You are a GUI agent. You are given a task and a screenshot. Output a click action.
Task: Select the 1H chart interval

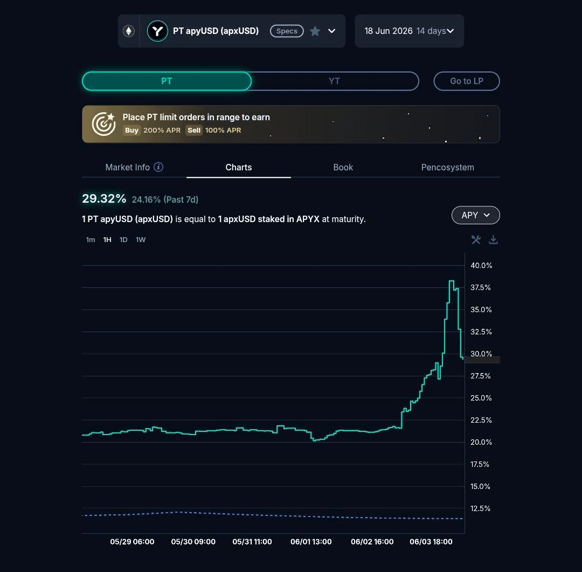[107, 239]
